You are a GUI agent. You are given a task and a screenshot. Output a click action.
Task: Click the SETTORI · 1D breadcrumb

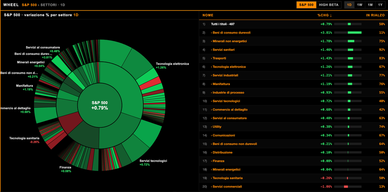53,5
